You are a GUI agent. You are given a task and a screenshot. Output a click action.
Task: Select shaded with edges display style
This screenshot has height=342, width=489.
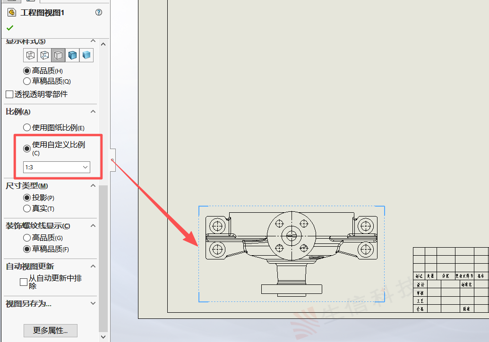pyautogui.click(x=72, y=56)
